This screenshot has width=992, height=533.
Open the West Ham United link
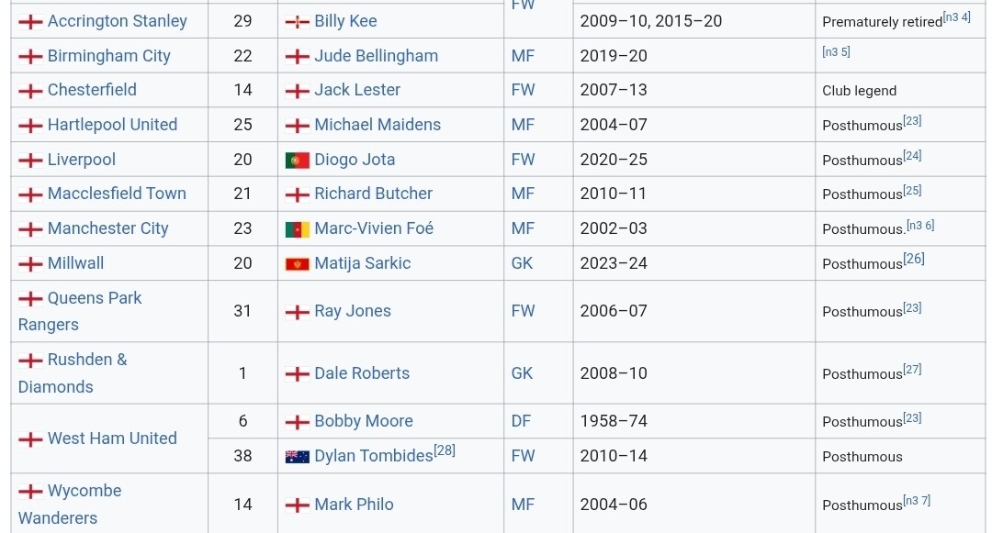[x=112, y=439]
